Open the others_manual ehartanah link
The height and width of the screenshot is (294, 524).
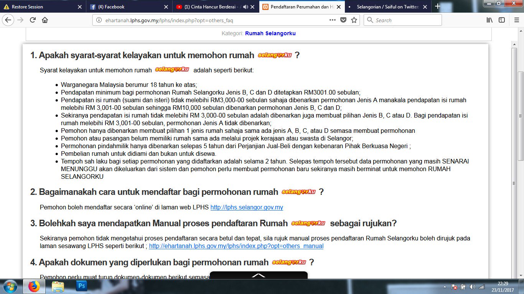(x=236, y=246)
